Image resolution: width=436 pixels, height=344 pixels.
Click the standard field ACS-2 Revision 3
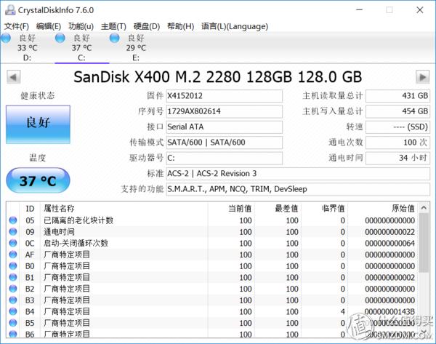pos(298,174)
